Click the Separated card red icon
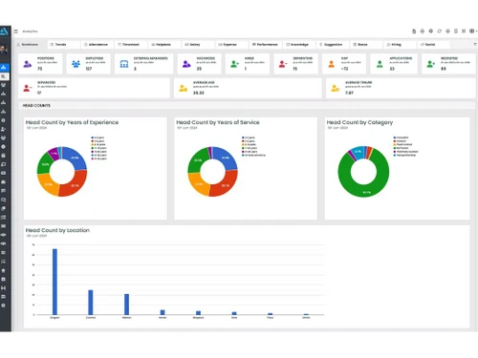 28,88
